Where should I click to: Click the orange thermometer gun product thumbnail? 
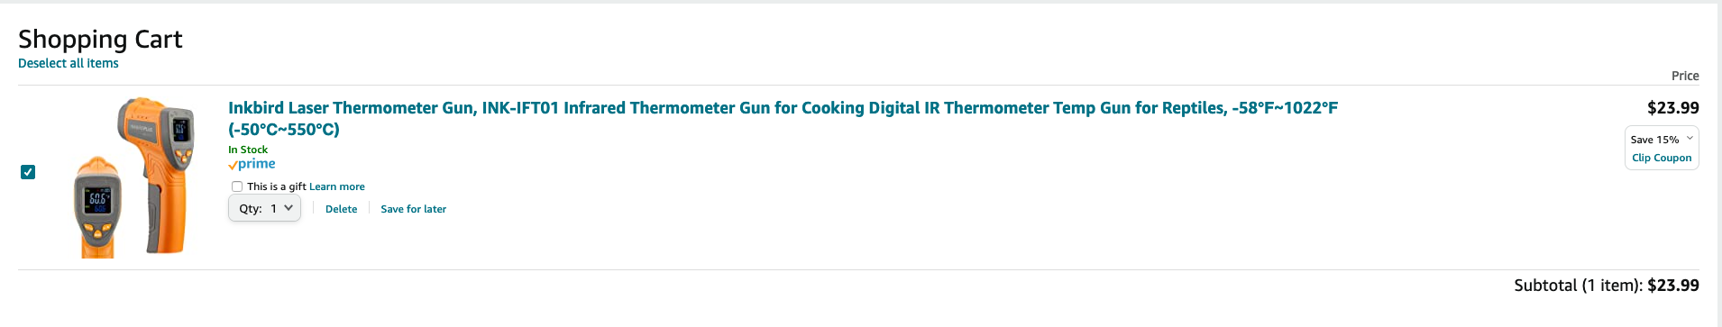134,177
